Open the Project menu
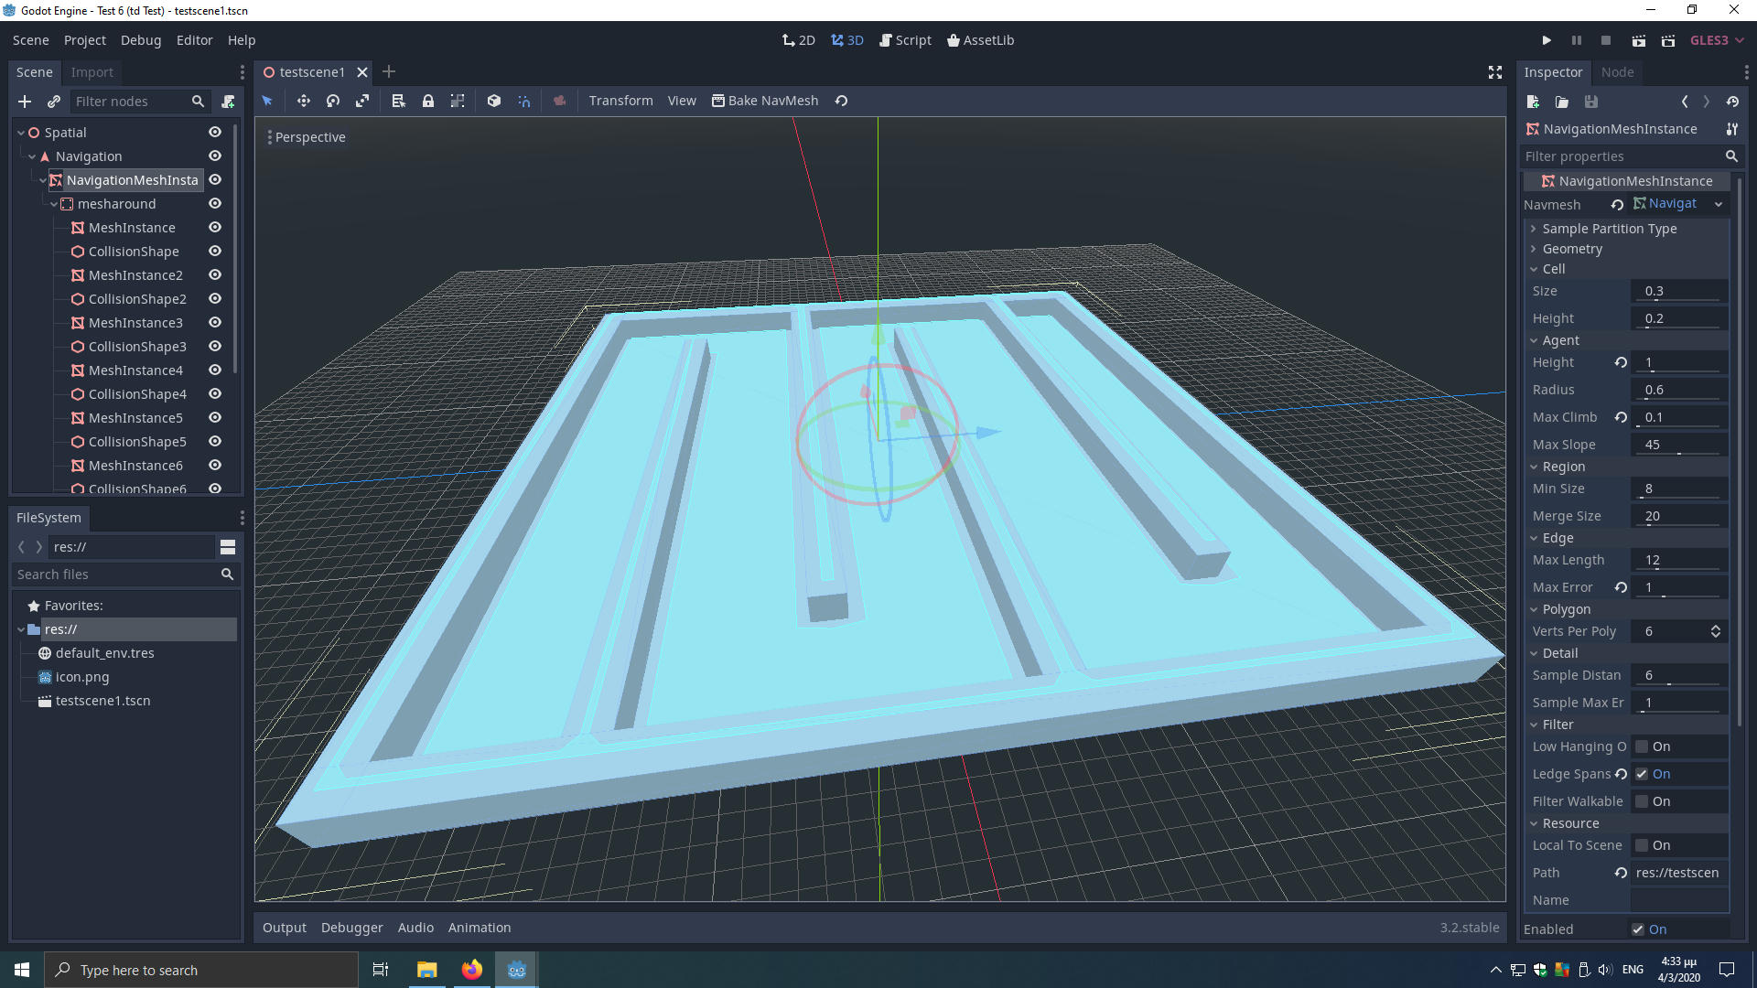The image size is (1757, 988). [84, 40]
